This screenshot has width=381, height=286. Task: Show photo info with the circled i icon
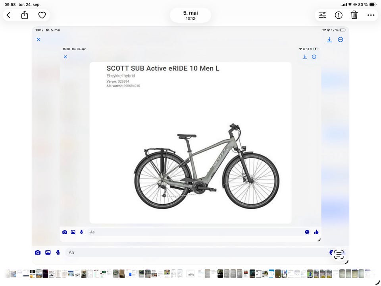click(x=339, y=15)
